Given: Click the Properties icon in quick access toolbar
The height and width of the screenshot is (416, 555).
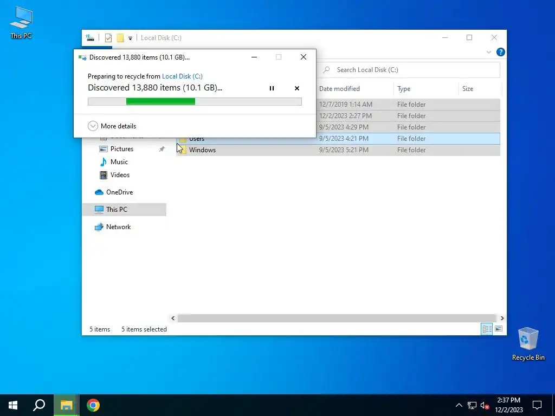Looking at the screenshot, I should tap(108, 38).
